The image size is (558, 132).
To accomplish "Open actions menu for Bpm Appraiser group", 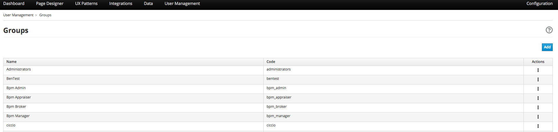I will click(x=538, y=98).
